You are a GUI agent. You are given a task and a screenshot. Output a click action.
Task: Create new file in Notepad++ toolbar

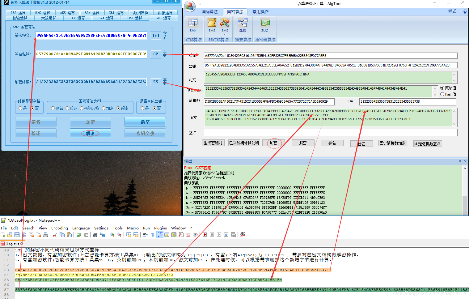3,235
